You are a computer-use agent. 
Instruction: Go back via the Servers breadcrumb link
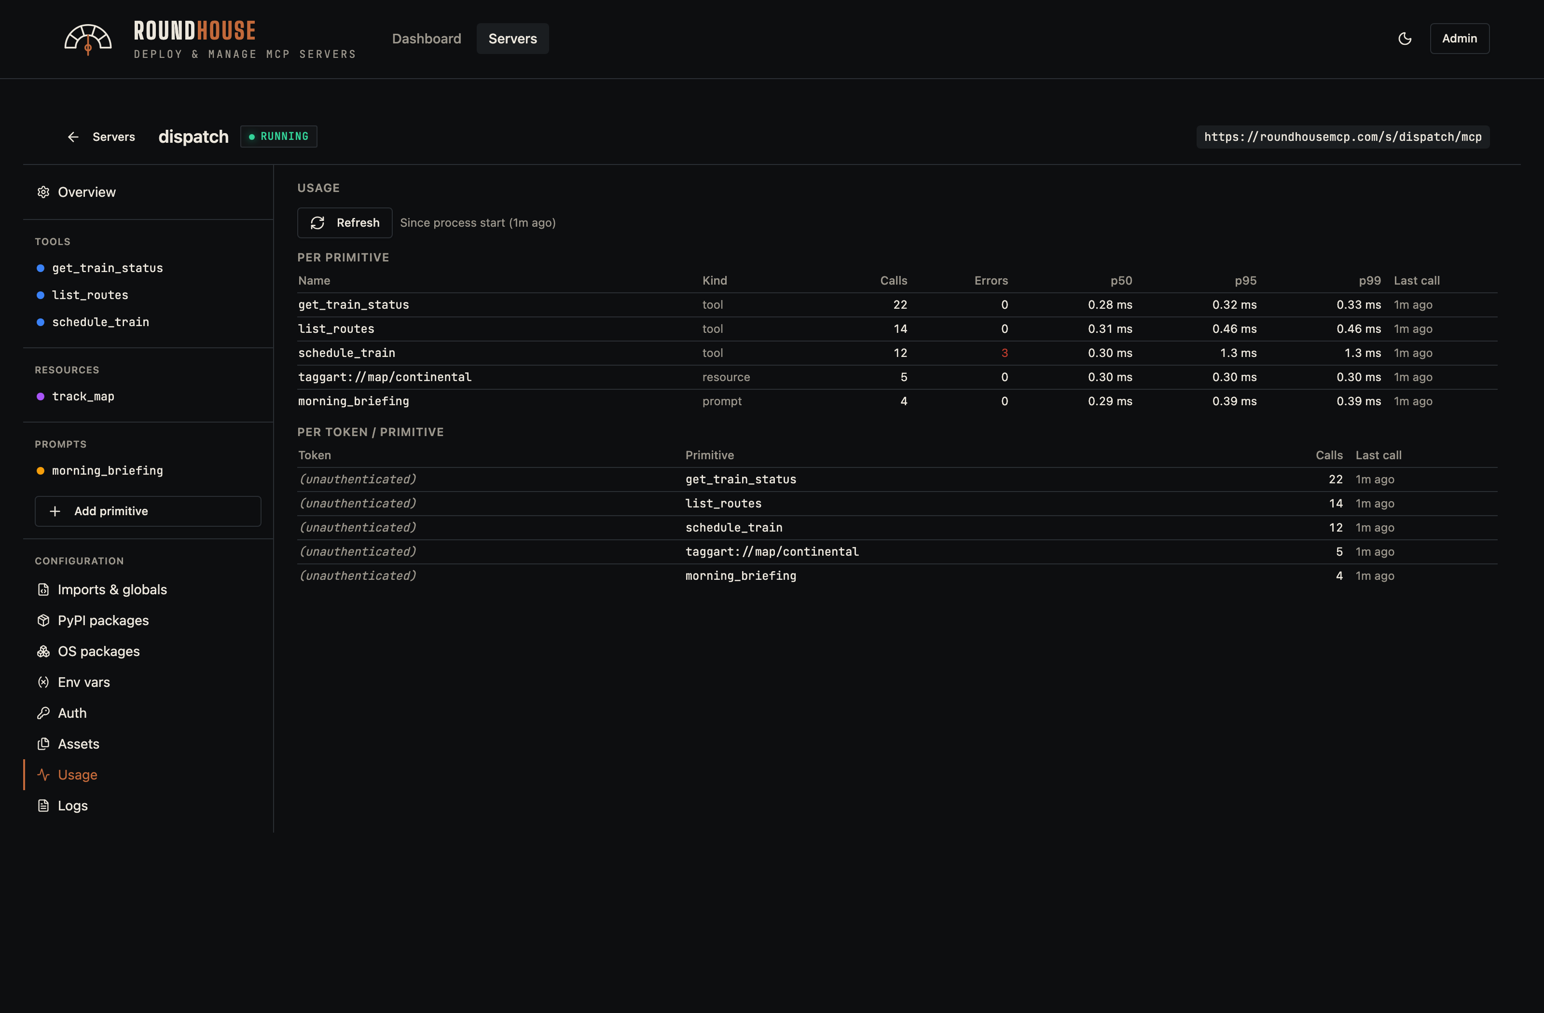[x=113, y=137]
